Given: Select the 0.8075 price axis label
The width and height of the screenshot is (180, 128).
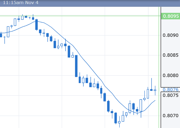Looking at the screenshot, I should (171, 95).
